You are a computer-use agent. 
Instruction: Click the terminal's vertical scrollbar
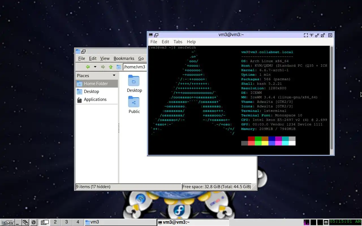pyautogui.click(x=332, y=97)
